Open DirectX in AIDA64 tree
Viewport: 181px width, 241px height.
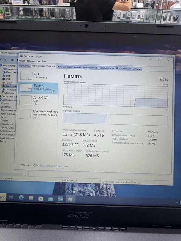(4, 121)
